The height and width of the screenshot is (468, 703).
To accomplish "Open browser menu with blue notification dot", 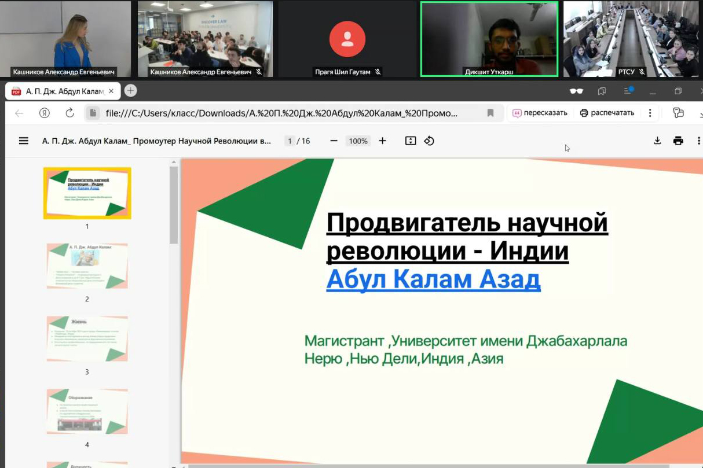I will [628, 90].
